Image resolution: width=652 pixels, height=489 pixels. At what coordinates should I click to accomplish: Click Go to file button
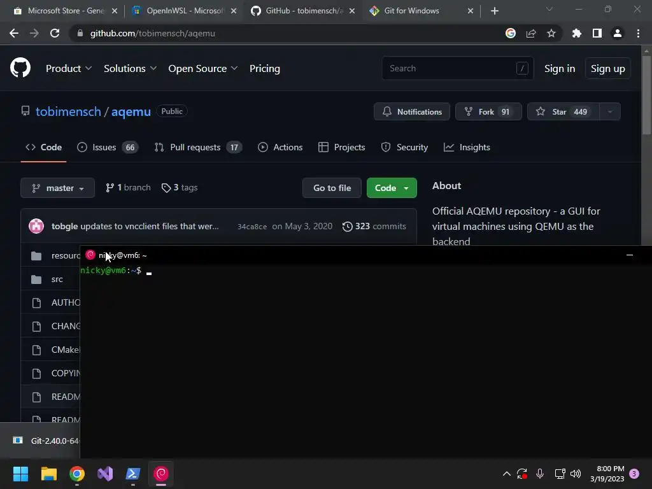coord(332,188)
